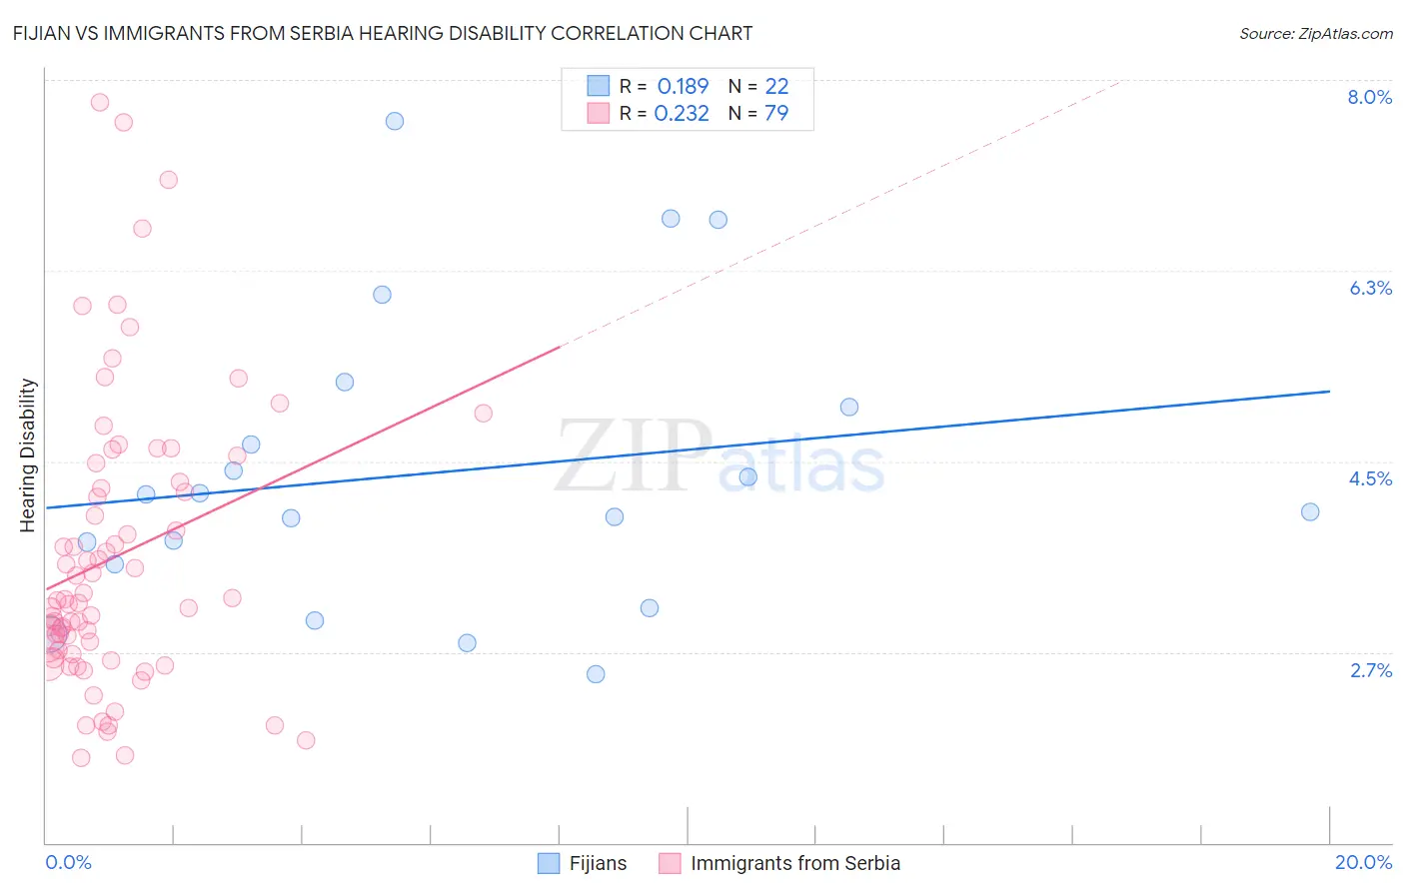Select the far-right blue data point
The width and height of the screenshot is (1405, 891).
1310,511
